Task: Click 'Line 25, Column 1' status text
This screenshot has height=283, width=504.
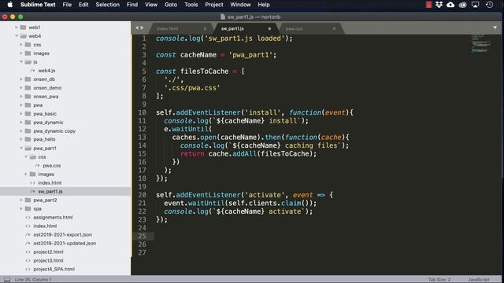Action: (x=33, y=280)
